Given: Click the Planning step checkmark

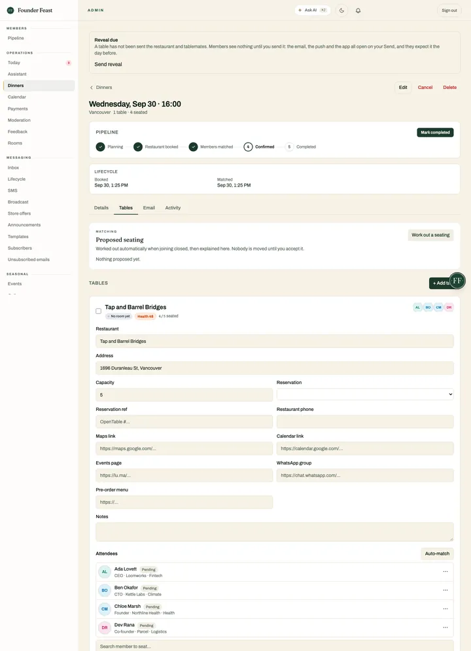Looking at the screenshot, I should pyautogui.click(x=101, y=147).
